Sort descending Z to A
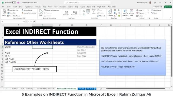This screenshot has height=97, width=173. point(84,14)
